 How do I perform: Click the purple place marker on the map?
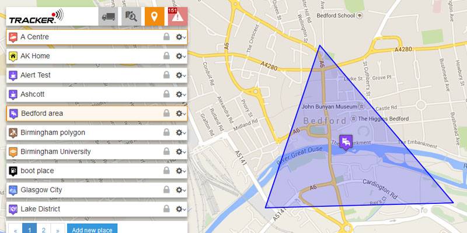pos(346,143)
